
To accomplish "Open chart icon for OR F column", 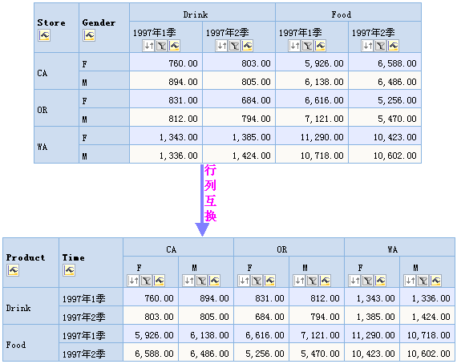I will 269,281.
